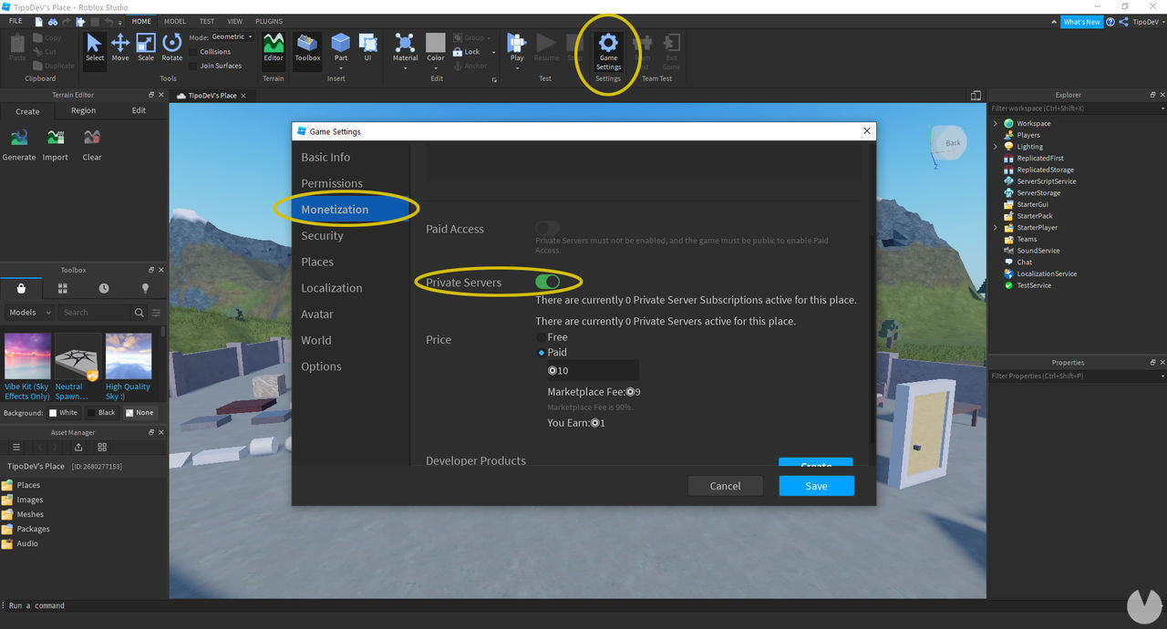Click the share icon near username

point(1123,22)
